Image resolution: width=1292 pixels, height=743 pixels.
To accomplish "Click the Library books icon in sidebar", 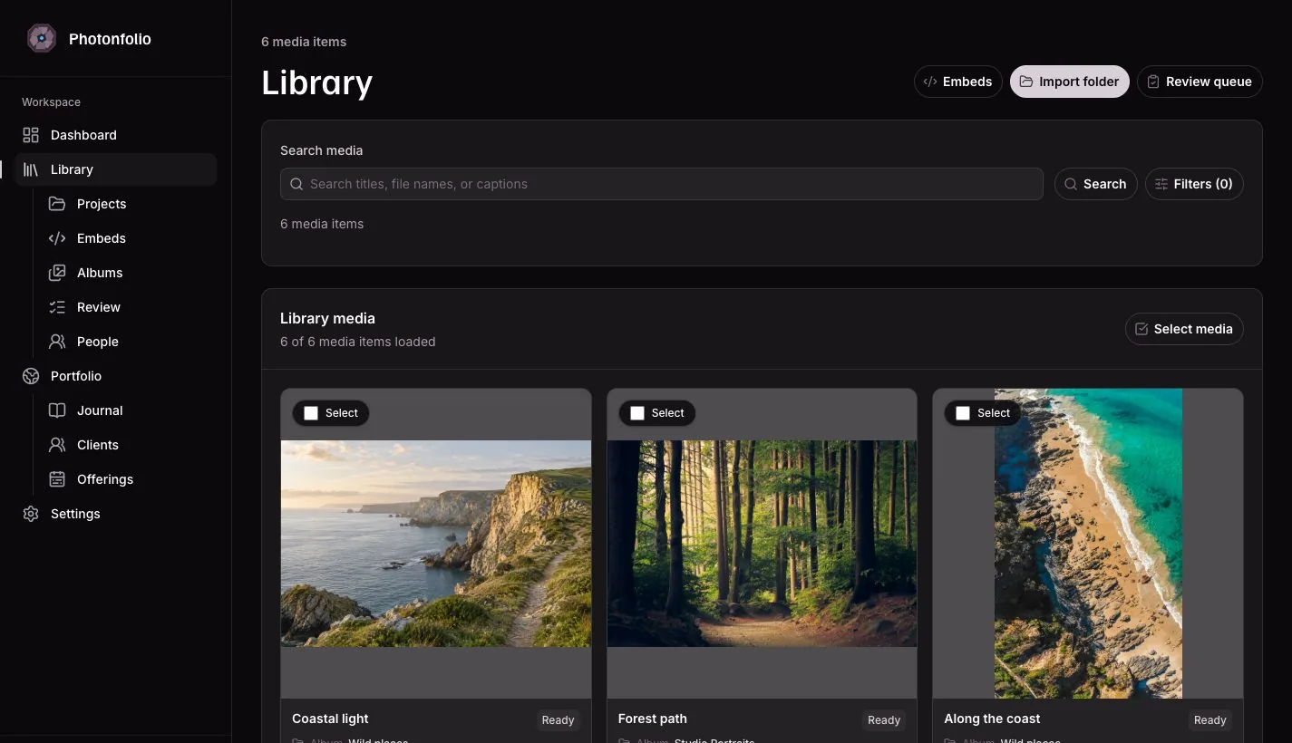I will [x=31, y=169].
